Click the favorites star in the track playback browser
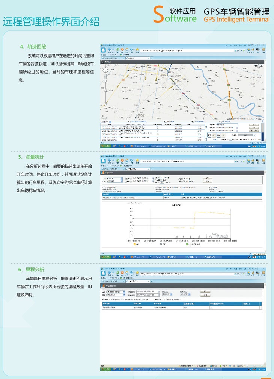 [x=137, y=50]
